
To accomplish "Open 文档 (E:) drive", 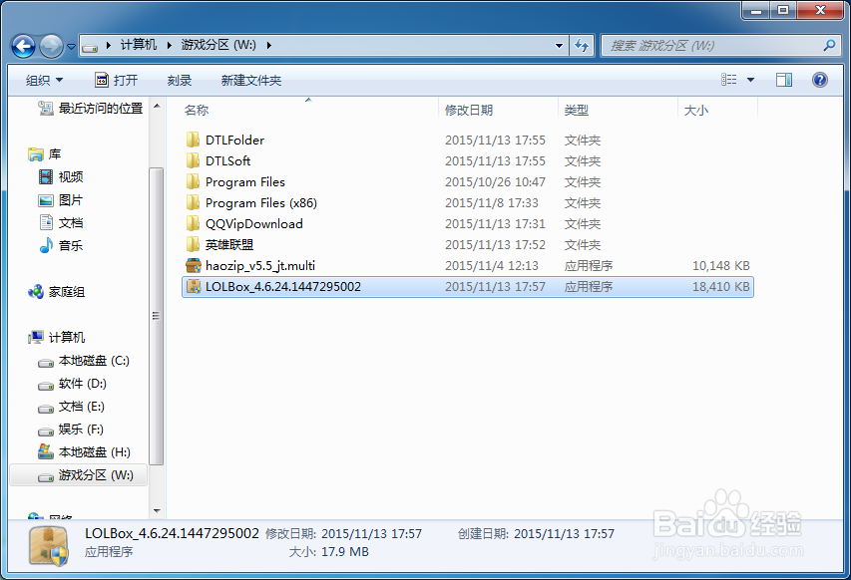I will coord(71,407).
